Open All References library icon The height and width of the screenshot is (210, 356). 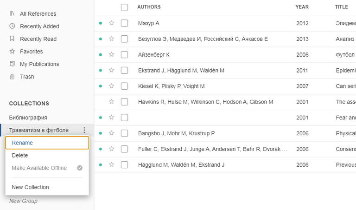point(12,13)
